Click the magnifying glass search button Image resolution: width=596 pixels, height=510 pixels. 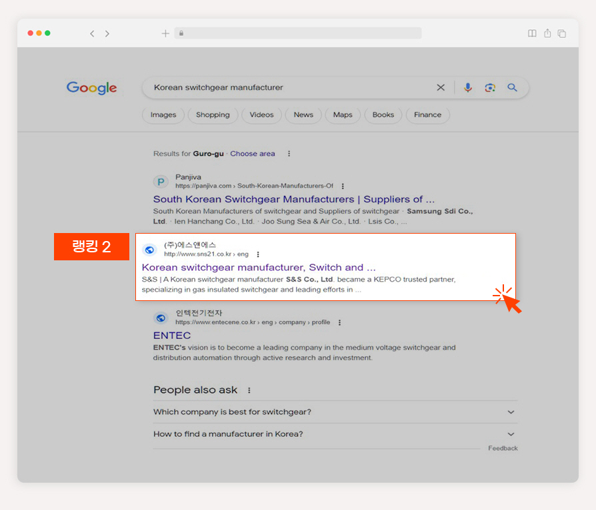513,88
